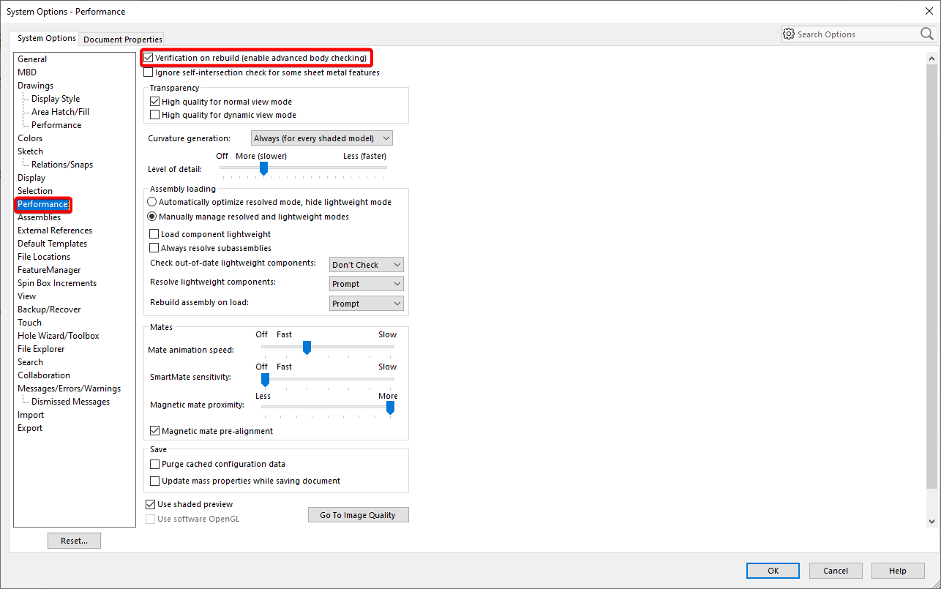
Task: Select View category in tree
Action: pos(27,296)
